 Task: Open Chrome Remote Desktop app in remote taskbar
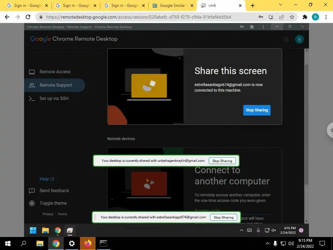click(70, 230)
